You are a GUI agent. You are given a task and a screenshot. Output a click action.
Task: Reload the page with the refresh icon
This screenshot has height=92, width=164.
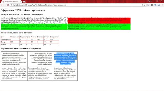8,5
